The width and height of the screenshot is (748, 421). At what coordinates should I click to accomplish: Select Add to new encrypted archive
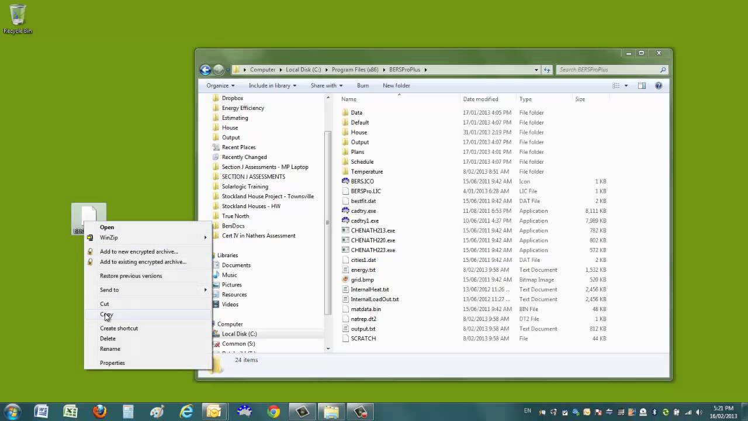pos(138,251)
